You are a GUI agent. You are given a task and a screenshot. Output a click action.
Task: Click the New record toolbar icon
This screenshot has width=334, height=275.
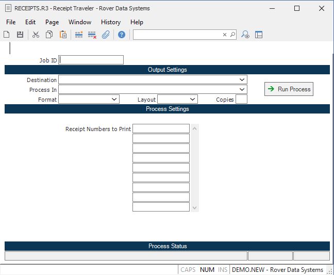7,35
